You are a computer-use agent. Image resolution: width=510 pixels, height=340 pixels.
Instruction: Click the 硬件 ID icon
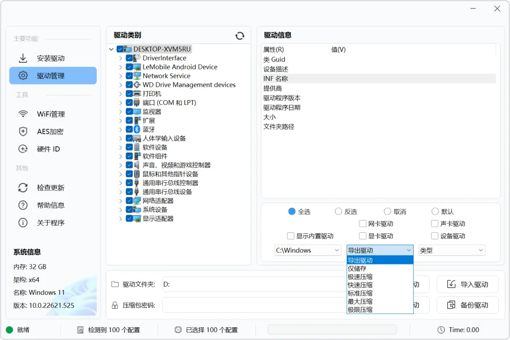pos(23,149)
